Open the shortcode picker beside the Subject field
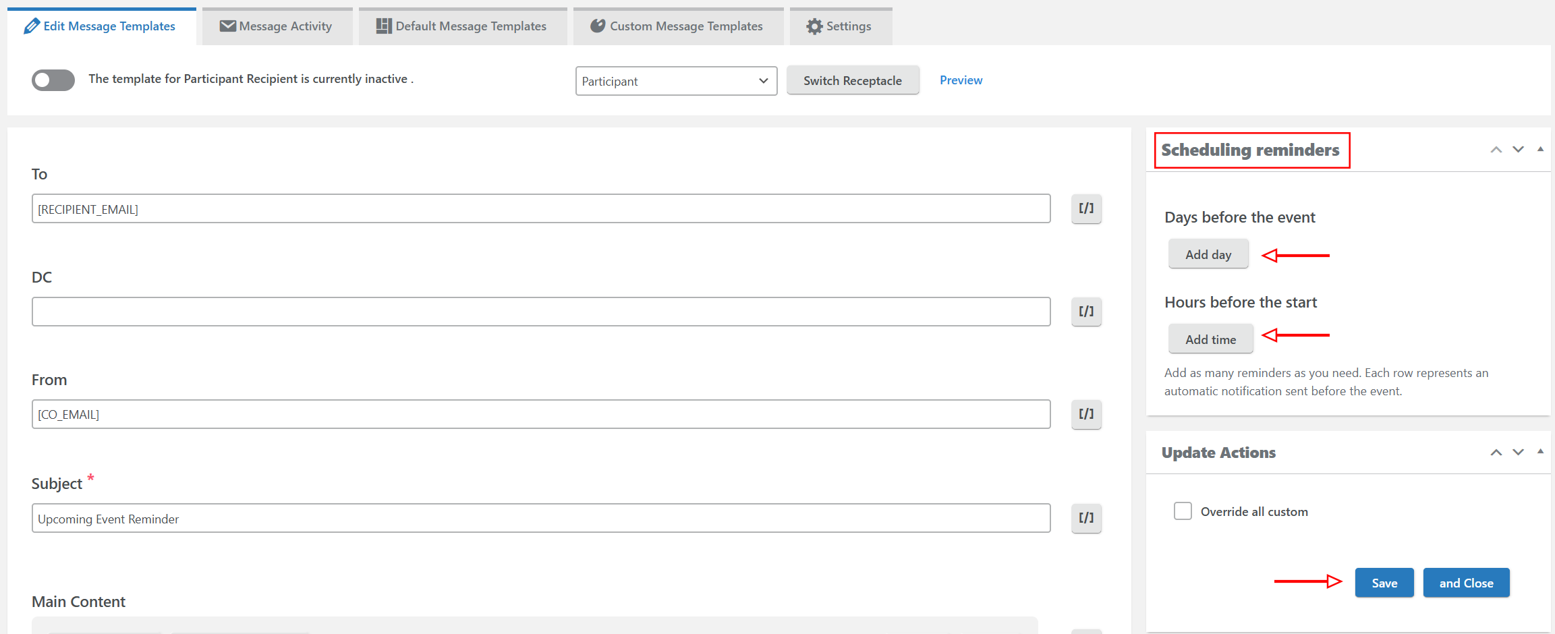Viewport: 1555px width, 634px height. 1085,518
